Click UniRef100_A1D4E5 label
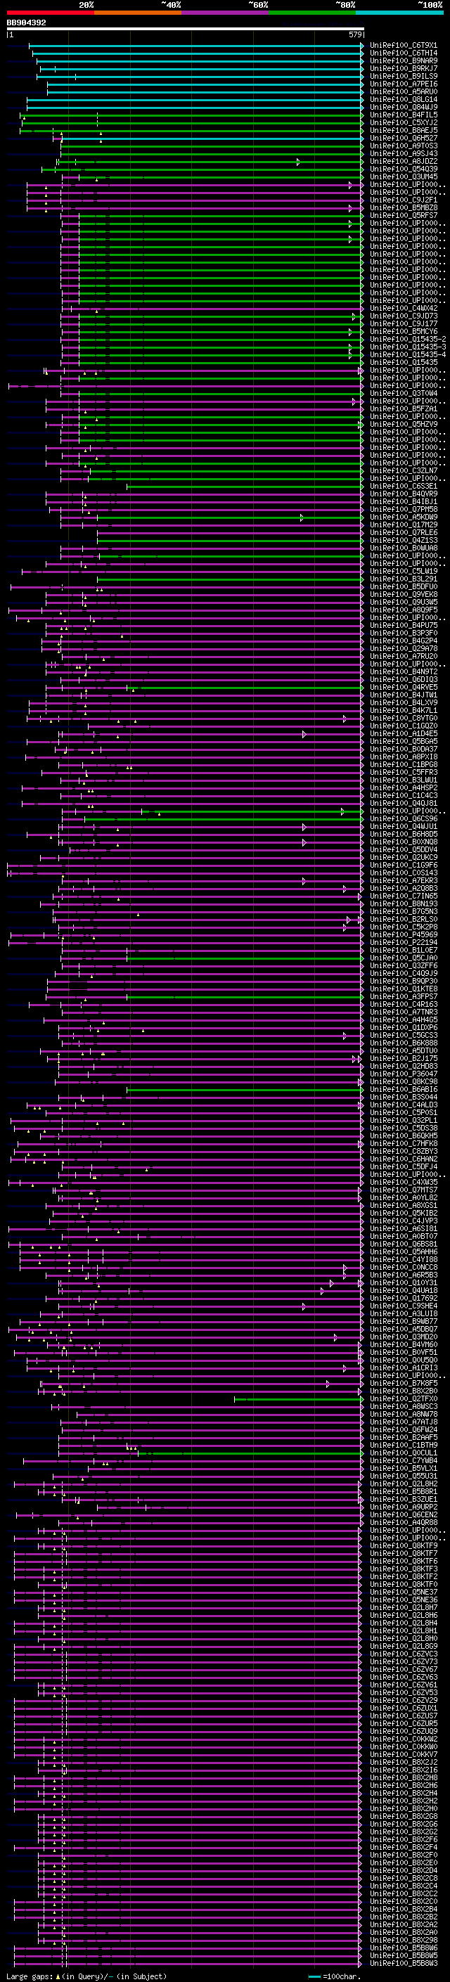 pyautogui.click(x=403, y=733)
